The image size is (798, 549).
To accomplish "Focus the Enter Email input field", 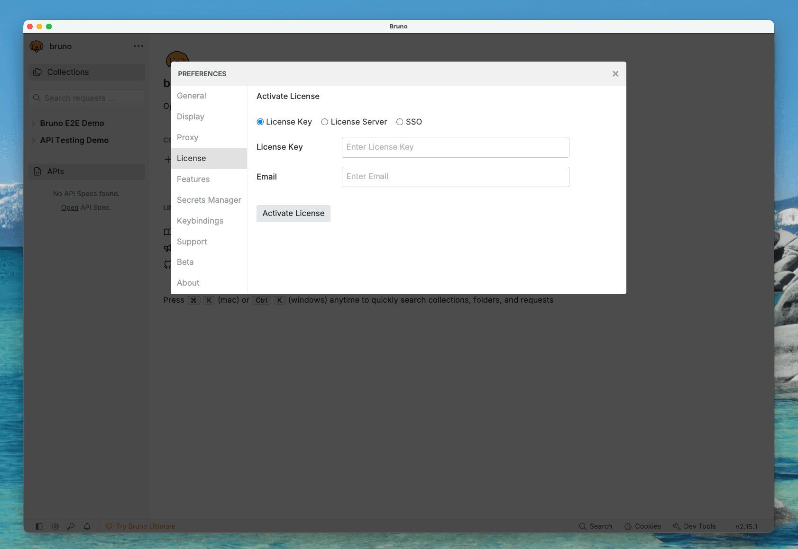I will [455, 177].
